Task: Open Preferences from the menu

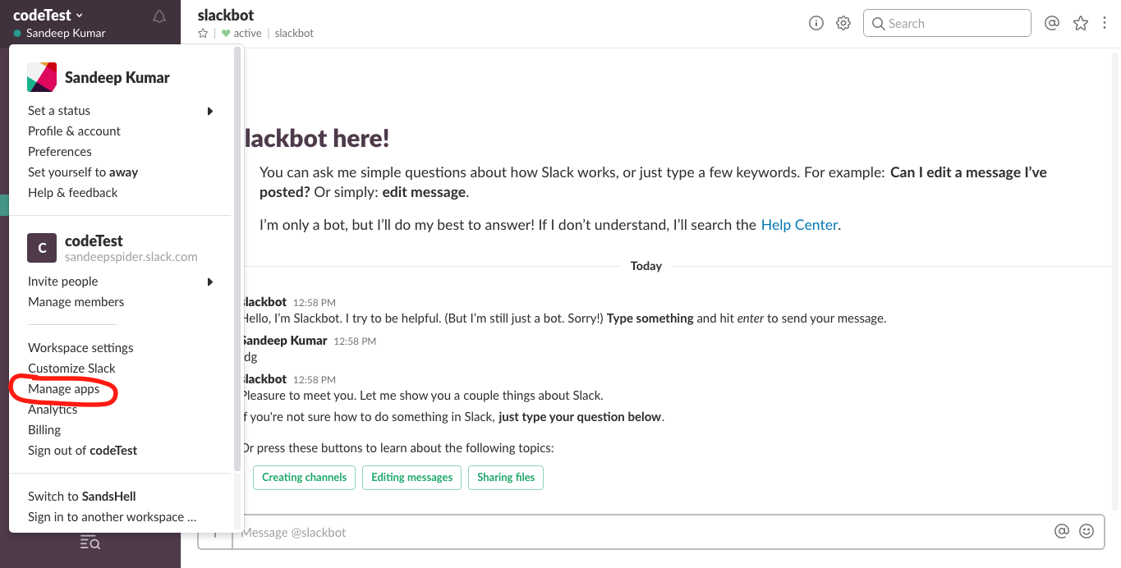Action: 60,152
